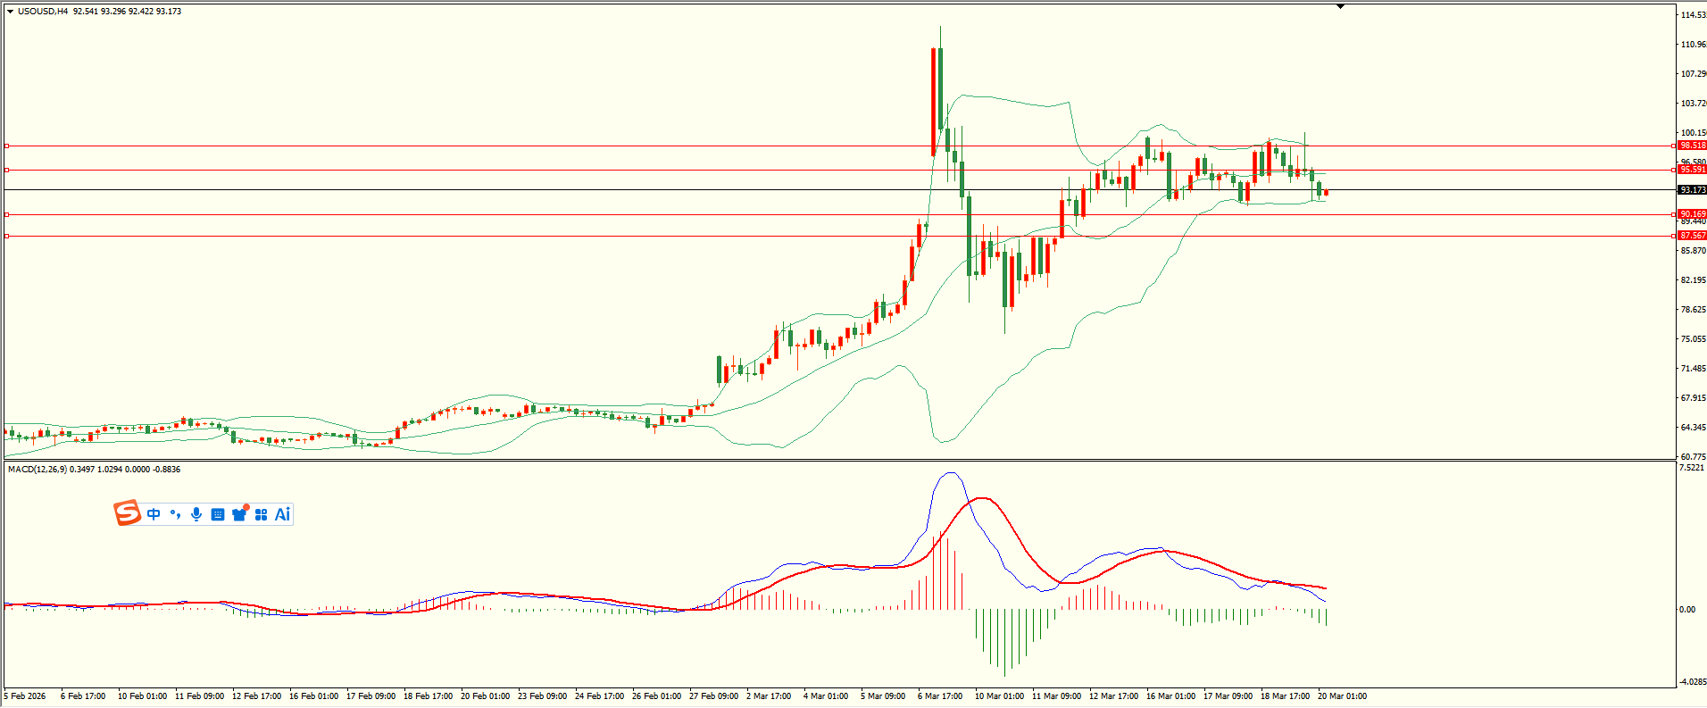The image size is (1707, 708).
Task: Open the Sogou soft keyboard icon
Action: point(218,514)
